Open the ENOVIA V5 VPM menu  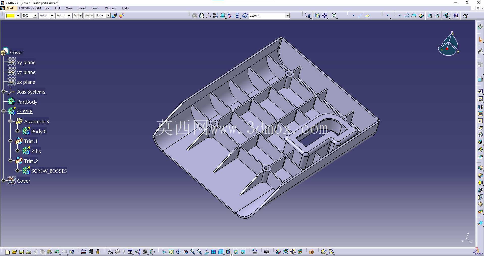(30, 8)
